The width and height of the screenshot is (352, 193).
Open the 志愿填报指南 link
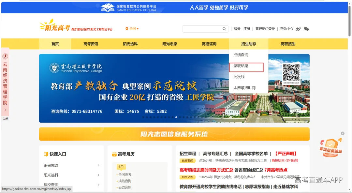click(257, 187)
